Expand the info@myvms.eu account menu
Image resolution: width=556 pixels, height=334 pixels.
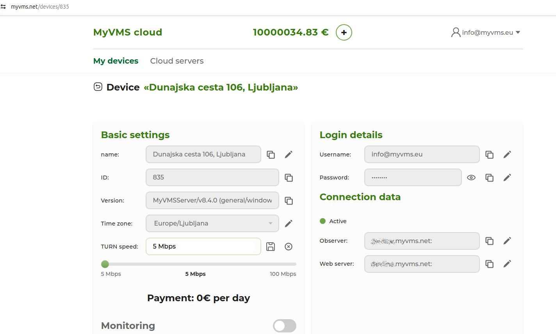(486, 32)
